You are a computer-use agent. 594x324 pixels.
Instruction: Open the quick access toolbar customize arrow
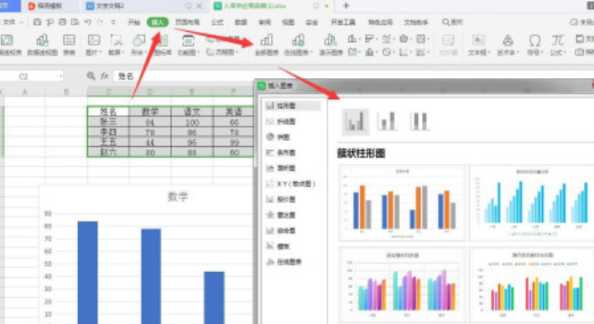(113, 23)
